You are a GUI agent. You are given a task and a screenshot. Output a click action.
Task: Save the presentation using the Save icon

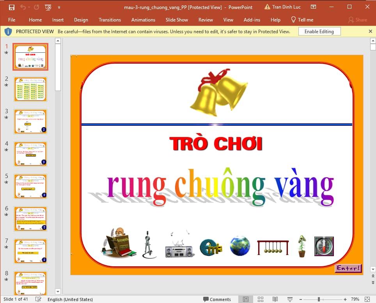coord(12,7)
